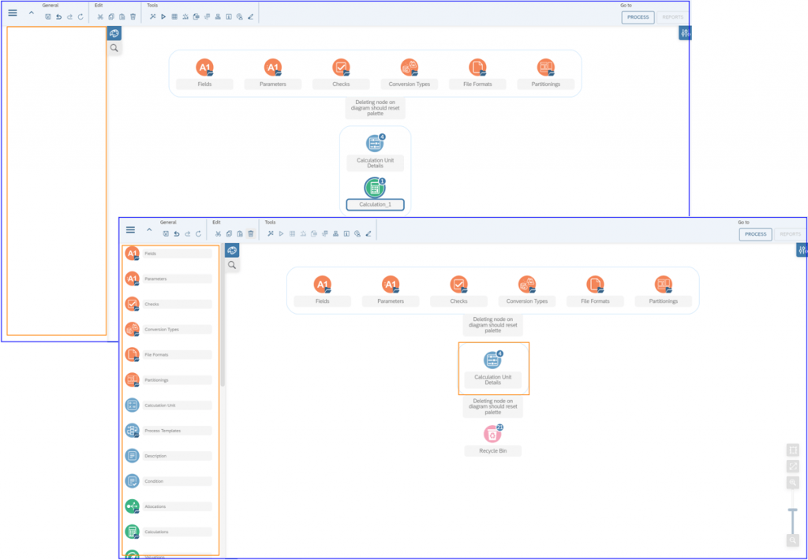Click the zoom in magnifier button
The height and width of the screenshot is (560, 808).
[x=792, y=483]
